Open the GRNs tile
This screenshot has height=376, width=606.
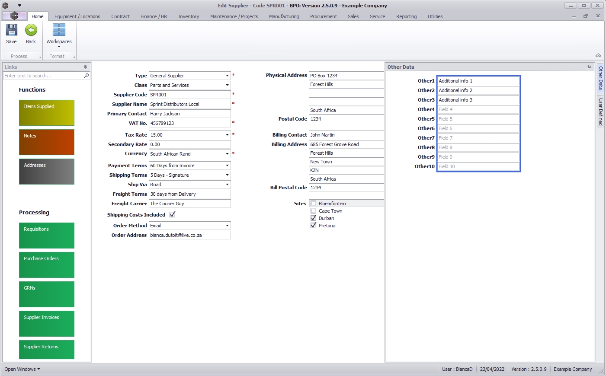click(47, 294)
